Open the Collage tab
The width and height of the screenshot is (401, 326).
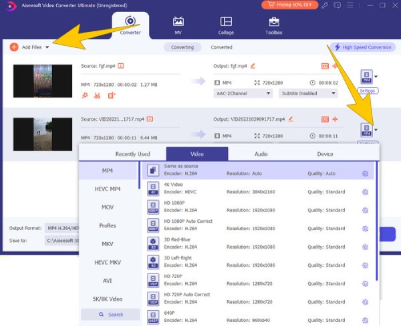click(x=226, y=25)
